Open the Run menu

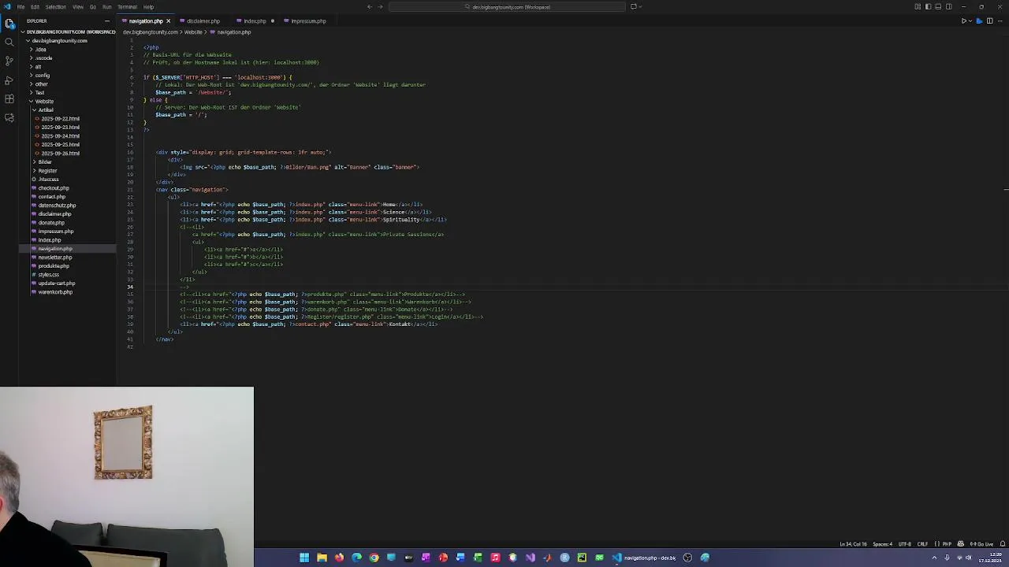(x=106, y=7)
